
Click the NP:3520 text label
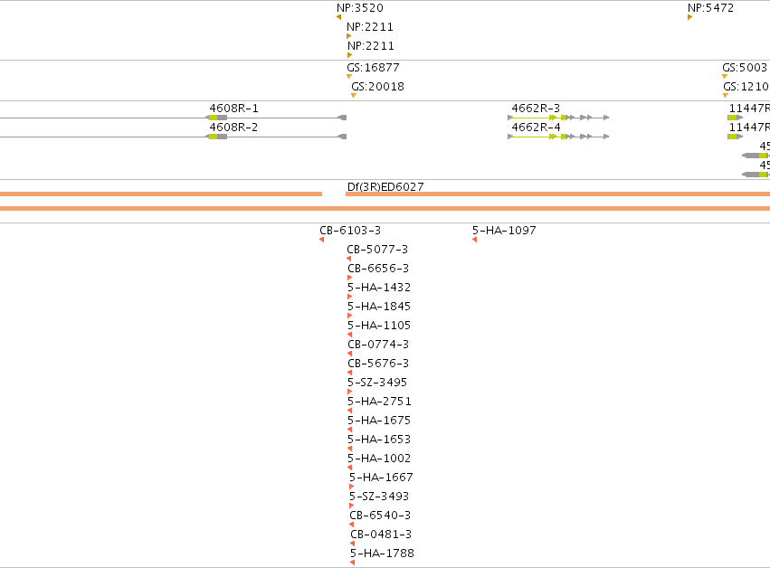[x=360, y=8]
